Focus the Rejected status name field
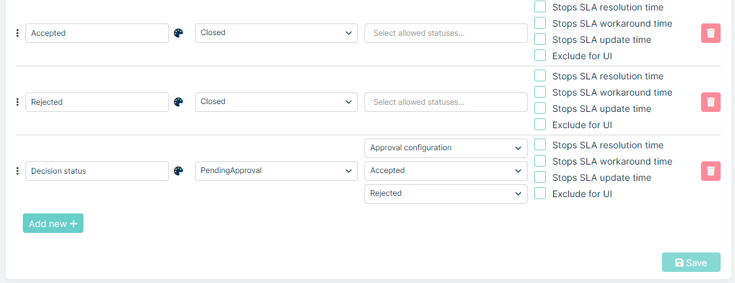This screenshot has height=283, width=735. [x=97, y=102]
